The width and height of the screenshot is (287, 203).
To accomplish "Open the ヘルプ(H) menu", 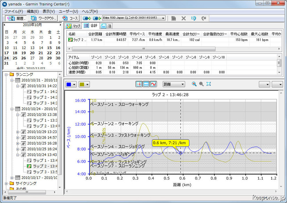I will (90, 11).
